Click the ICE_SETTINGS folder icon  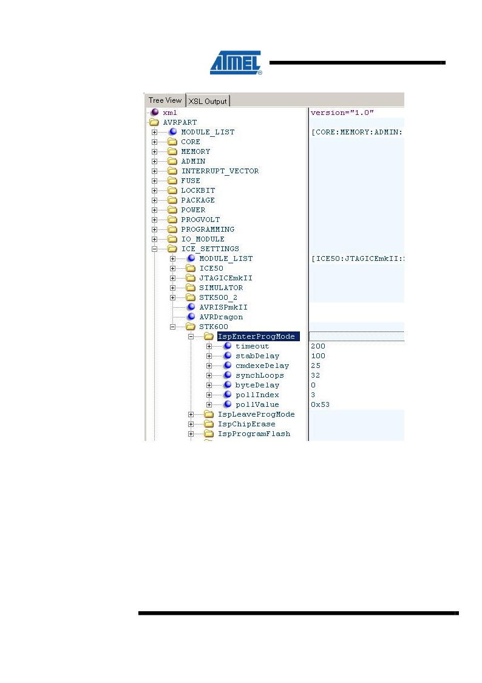(x=172, y=249)
